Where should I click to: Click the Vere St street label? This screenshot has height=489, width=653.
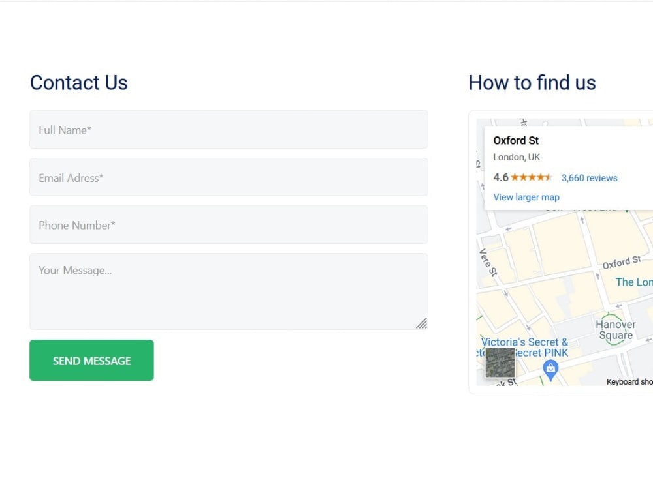coord(488,262)
